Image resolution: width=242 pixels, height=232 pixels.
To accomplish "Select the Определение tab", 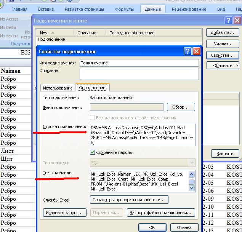I will (92, 88).
